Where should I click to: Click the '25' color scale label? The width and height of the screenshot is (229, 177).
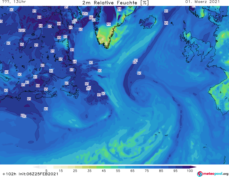coord(75,171)
